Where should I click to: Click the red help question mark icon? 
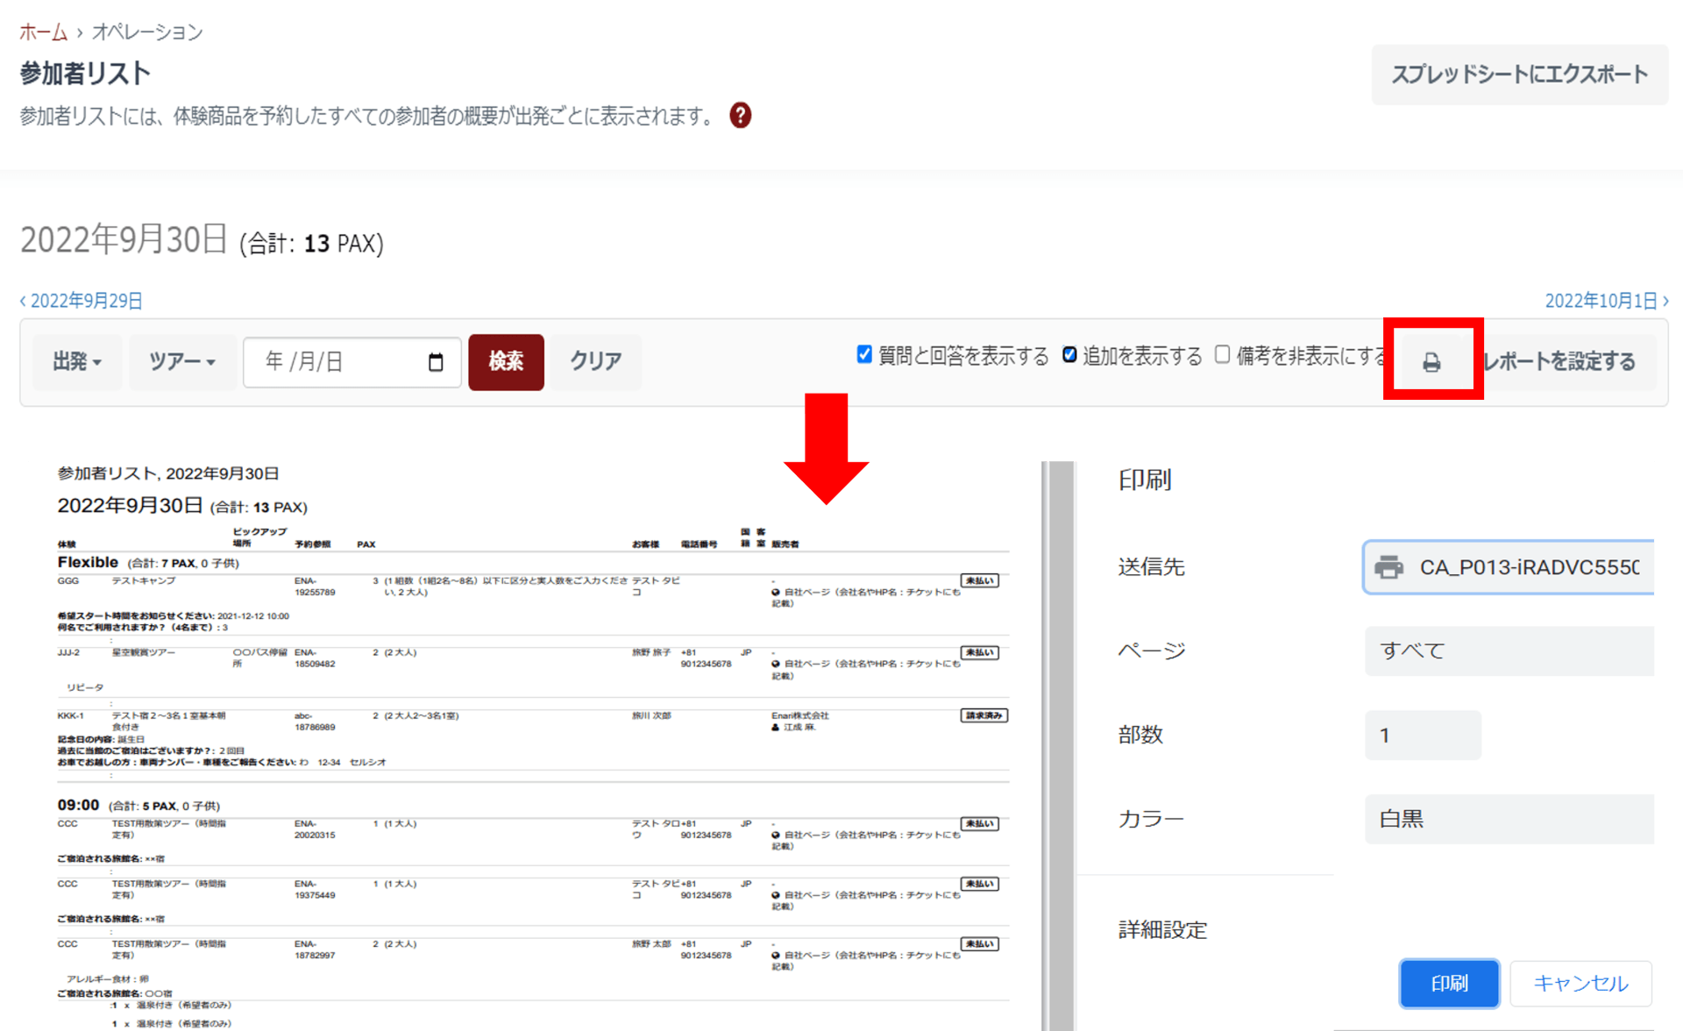[x=741, y=115]
